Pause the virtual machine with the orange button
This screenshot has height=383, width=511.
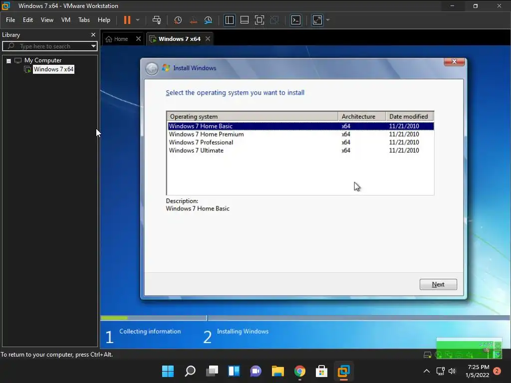pos(127,20)
